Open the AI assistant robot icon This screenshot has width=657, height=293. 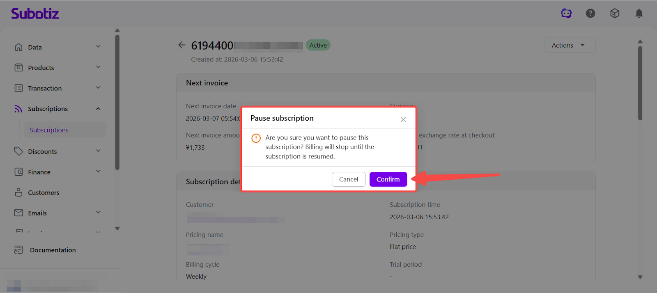[566, 14]
